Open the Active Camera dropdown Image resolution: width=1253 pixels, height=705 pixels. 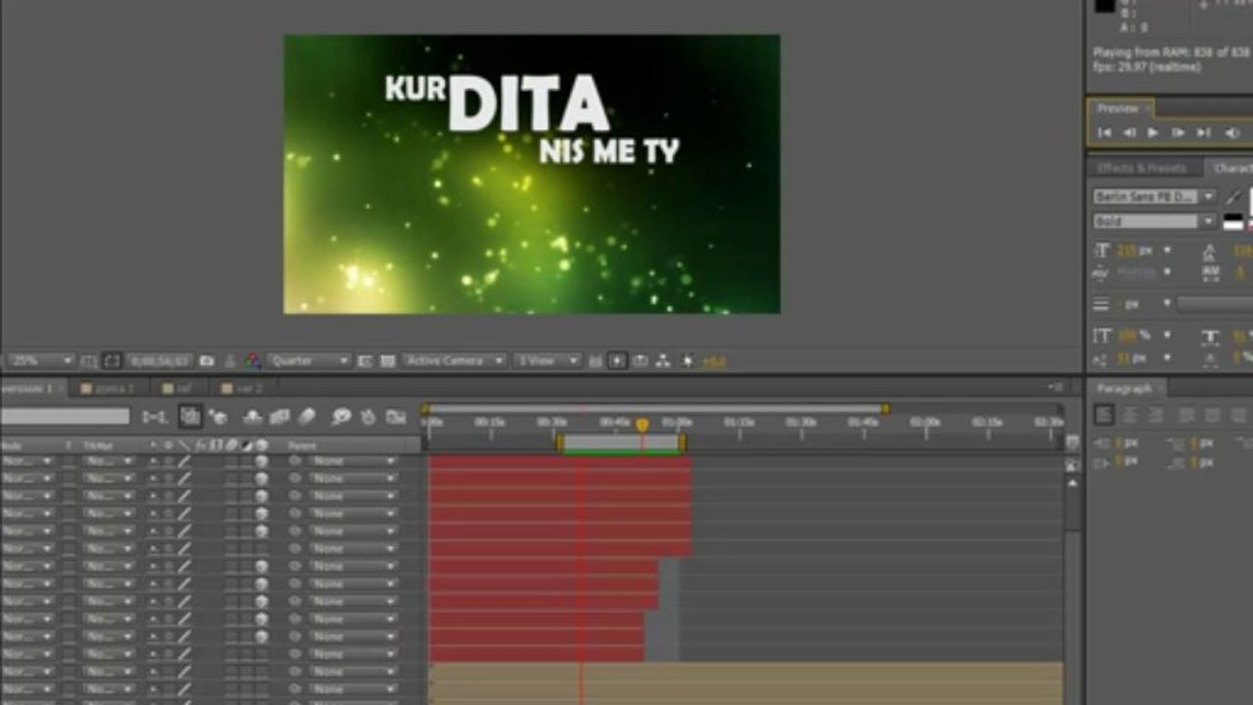click(455, 361)
